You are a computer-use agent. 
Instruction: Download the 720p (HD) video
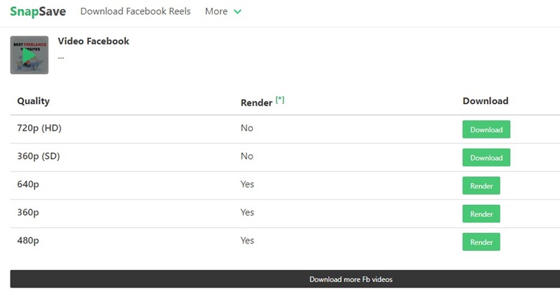click(486, 129)
